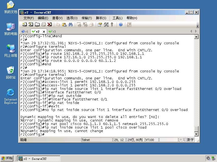217x162 pixels.
Task: Open the 帮助(H) menu
Action: pyautogui.click(x=132, y=18)
